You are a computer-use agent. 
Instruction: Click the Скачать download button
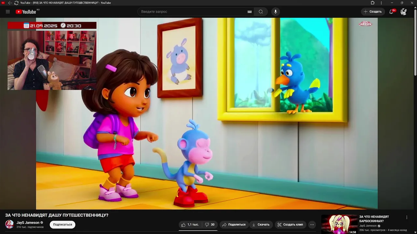coord(261,225)
